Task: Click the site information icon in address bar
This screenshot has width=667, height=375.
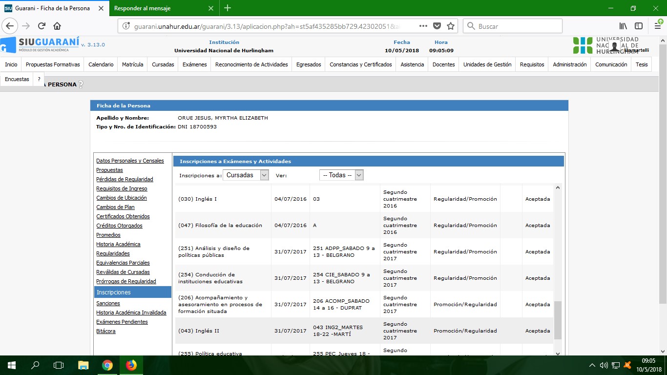Action: click(126, 26)
